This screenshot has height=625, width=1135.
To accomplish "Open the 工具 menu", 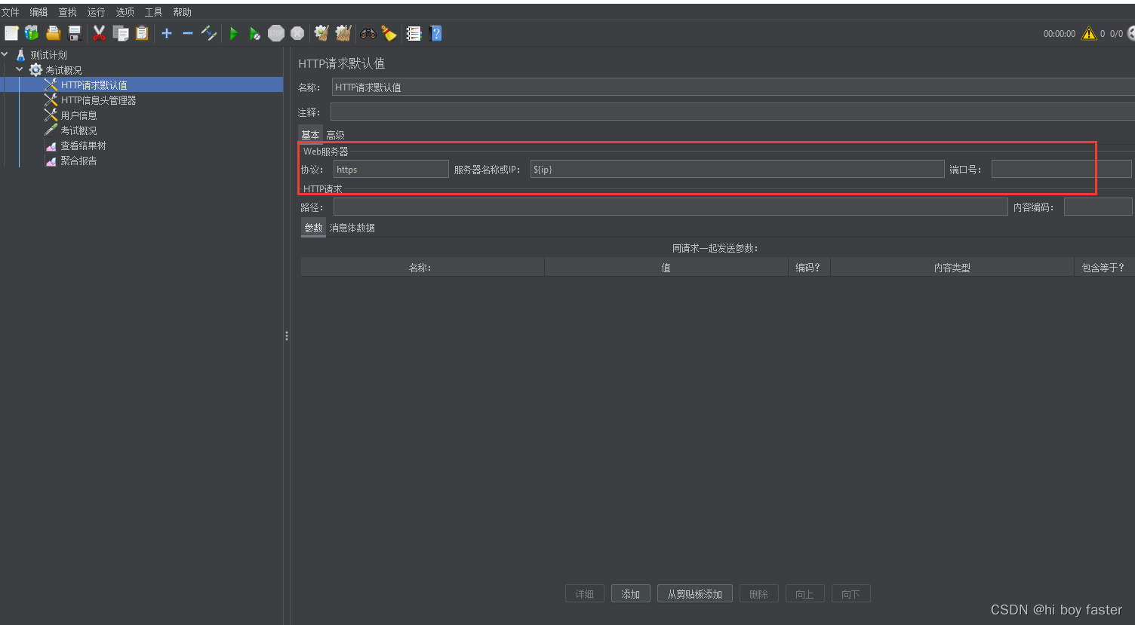I will tap(153, 12).
